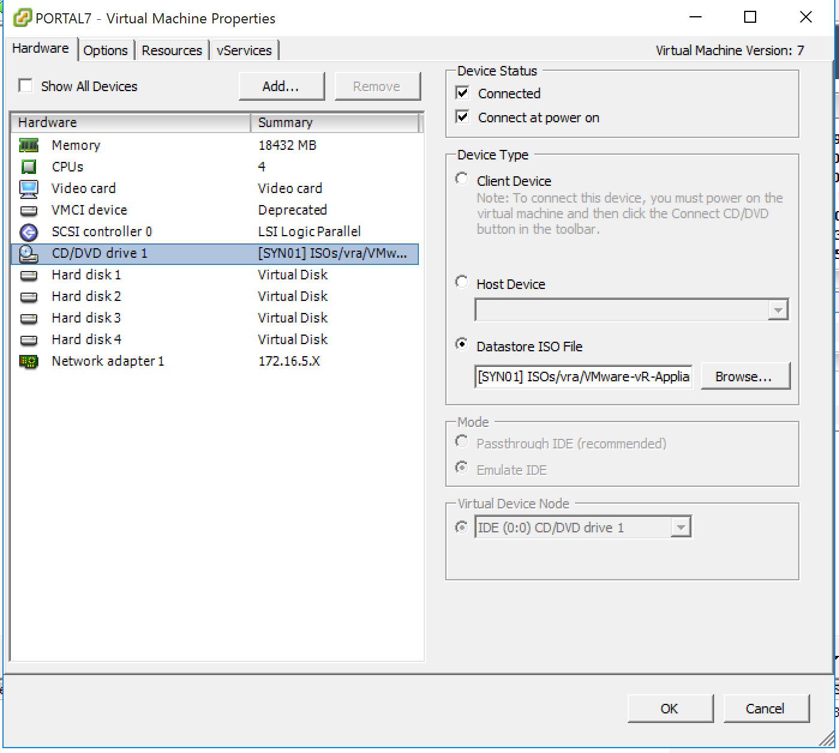839x753 pixels.
Task: Maximize the PORTAL7 properties window
Action: (x=750, y=17)
